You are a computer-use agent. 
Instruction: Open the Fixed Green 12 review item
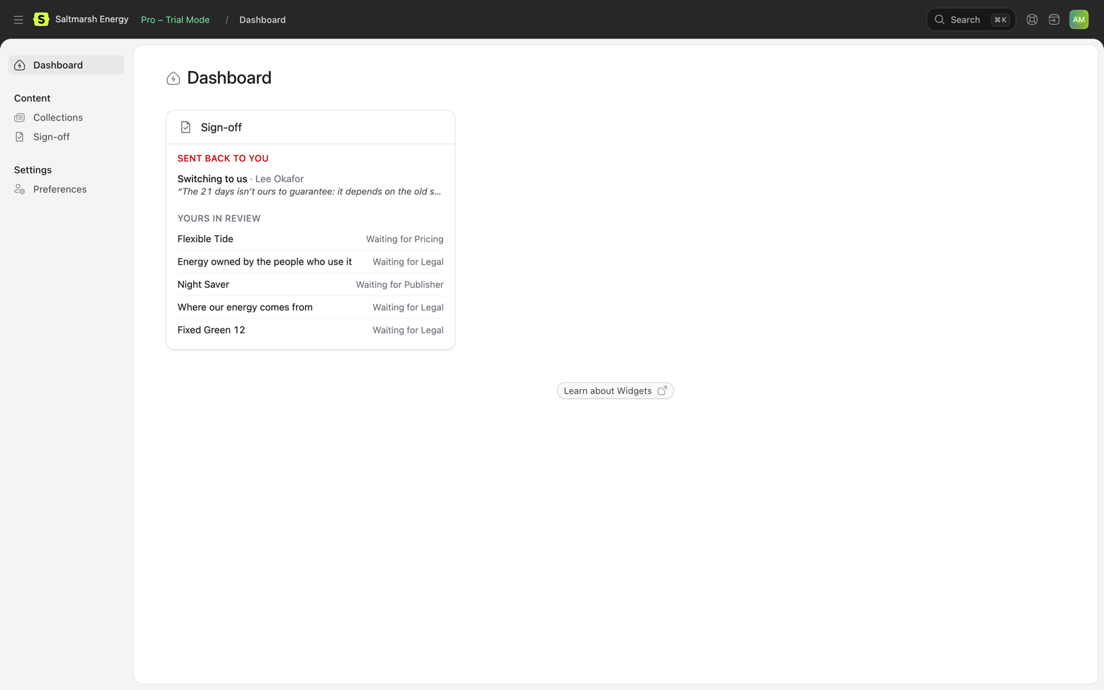click(x=211, y=330)
